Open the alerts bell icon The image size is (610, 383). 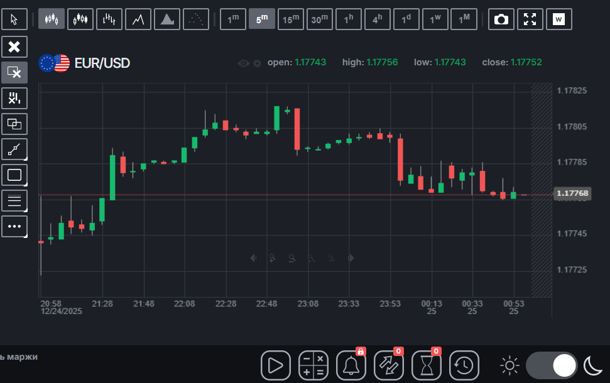pyautogui.click(x=351, y=365)
